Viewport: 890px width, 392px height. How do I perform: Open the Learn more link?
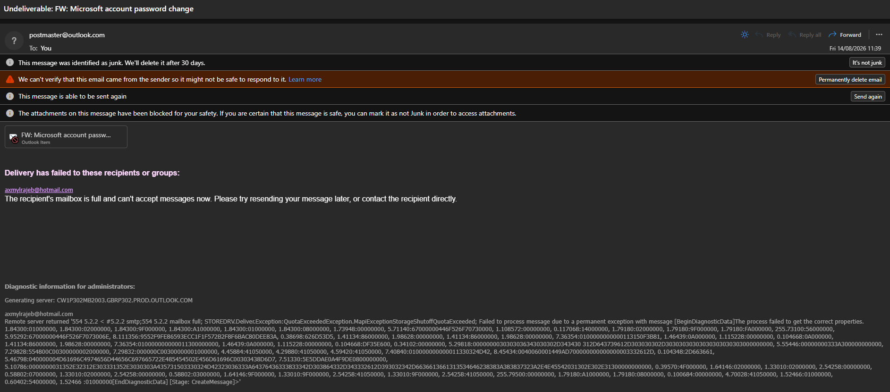click(x=305, y=79)
